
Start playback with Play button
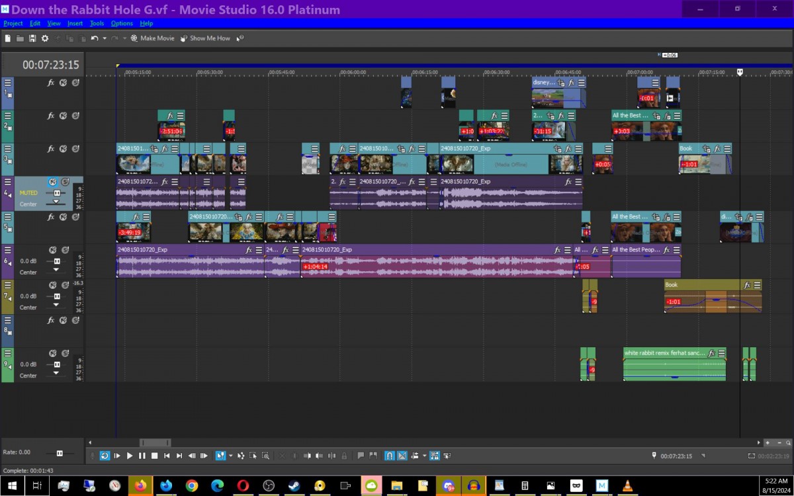click(130, 456)
